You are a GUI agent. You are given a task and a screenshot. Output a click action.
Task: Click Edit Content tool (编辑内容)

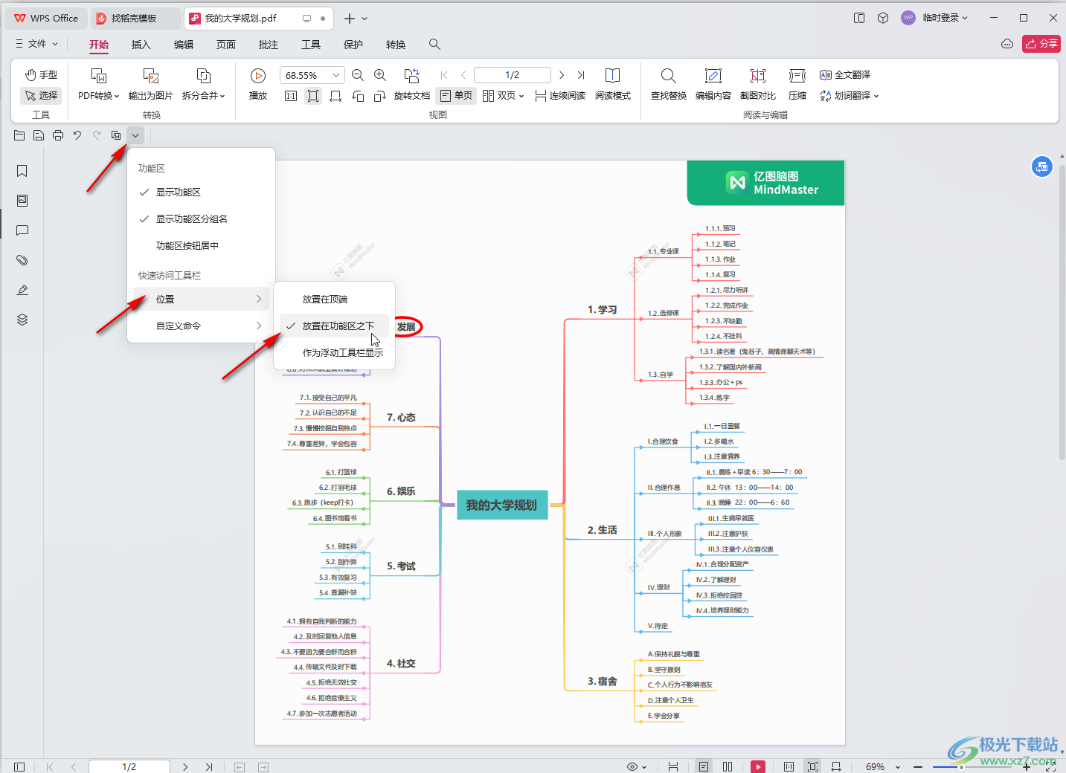pos(713,83)
